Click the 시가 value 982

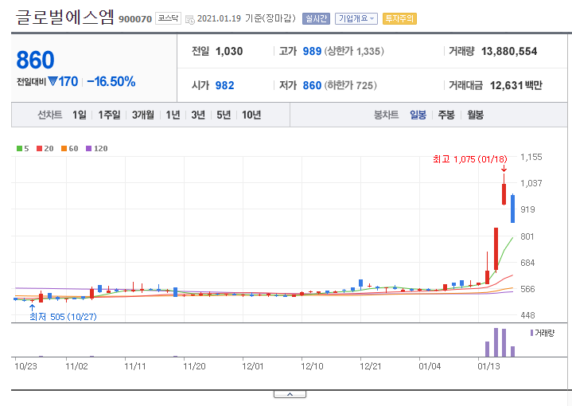224,85
